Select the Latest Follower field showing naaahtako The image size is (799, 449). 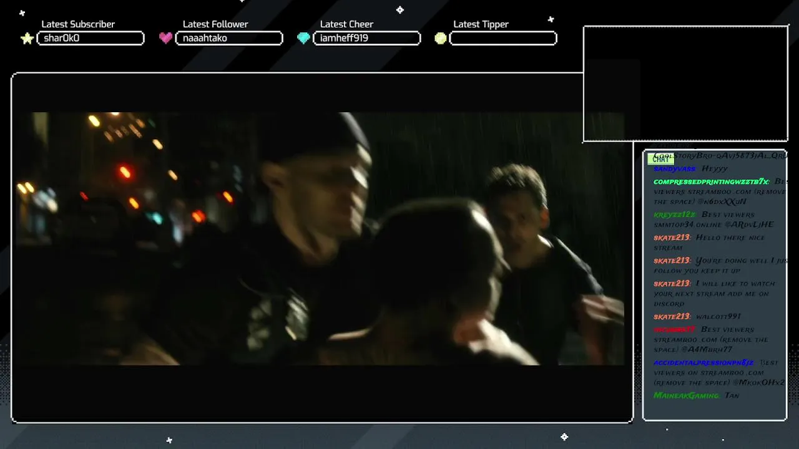coord(229,38)
